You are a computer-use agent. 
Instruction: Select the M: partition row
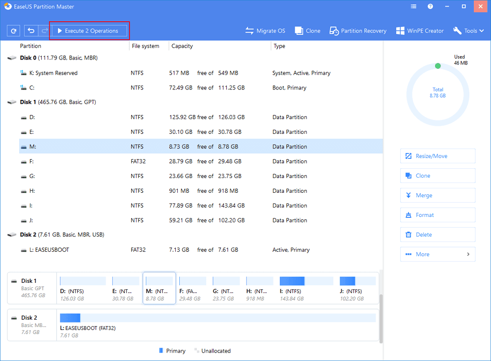point(201,147)
